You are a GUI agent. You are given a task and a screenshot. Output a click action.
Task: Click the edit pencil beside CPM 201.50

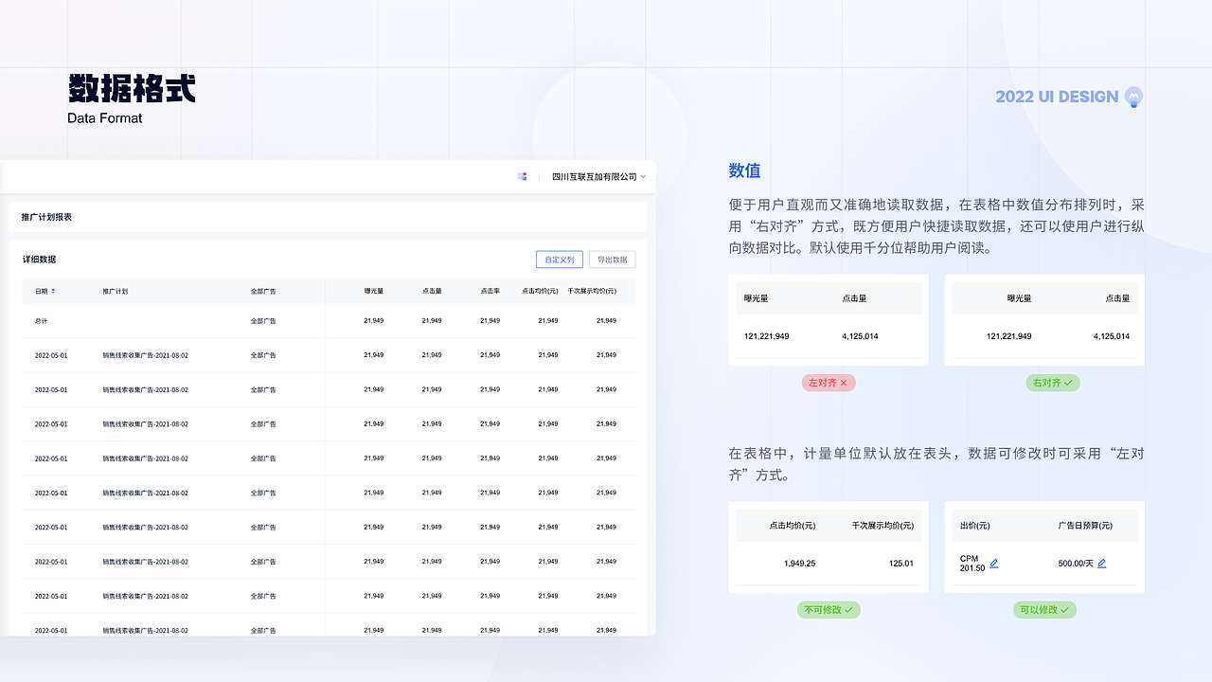993,563
